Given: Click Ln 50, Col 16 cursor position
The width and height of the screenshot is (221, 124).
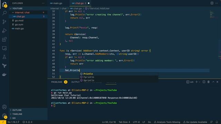Looking at the screenshot, I should point(109,122).
